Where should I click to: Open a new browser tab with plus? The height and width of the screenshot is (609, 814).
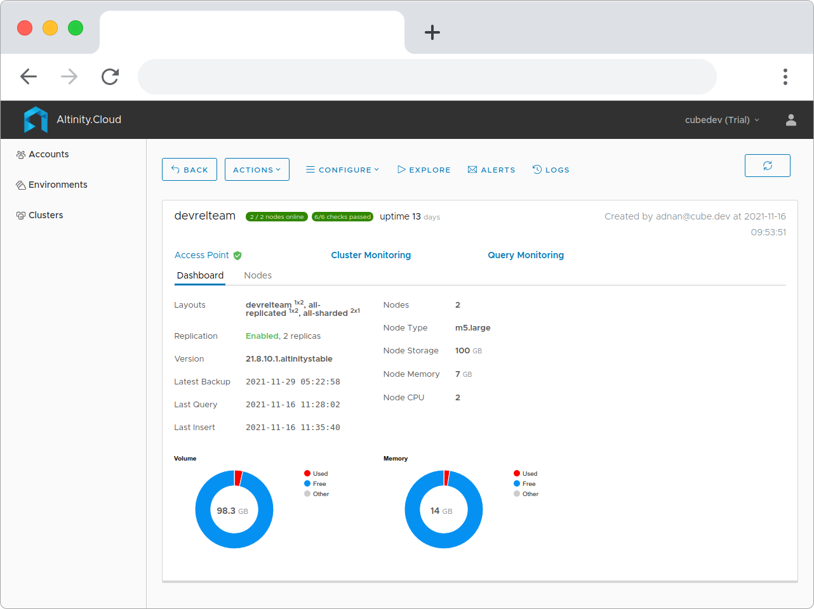coord(432,32)
